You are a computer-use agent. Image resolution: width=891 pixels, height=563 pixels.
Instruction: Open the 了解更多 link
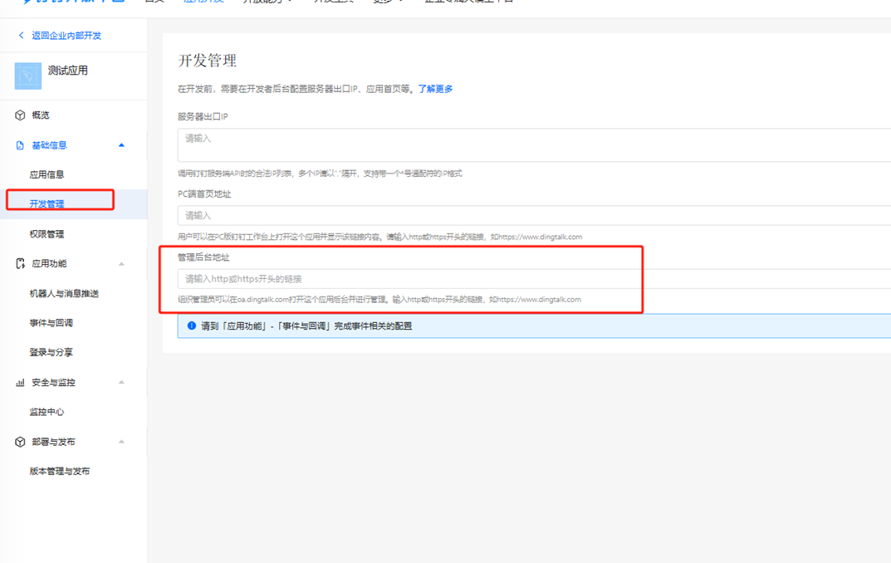pyautogui.click(x=435, y=89)
